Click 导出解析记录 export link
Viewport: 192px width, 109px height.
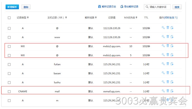point(129,6)
